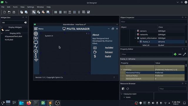Select the Label widget in Widget Box
The image size is (188, 106).
click(x=7, y=30)
